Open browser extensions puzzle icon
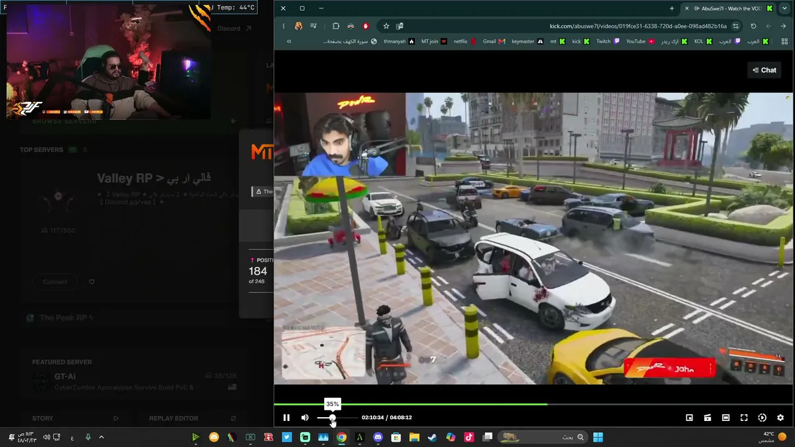Screen dimensions: 795x447 click(336, 26)
